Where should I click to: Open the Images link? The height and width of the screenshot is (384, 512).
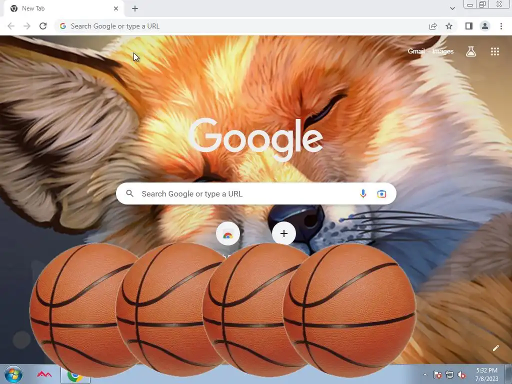[443, 51]
